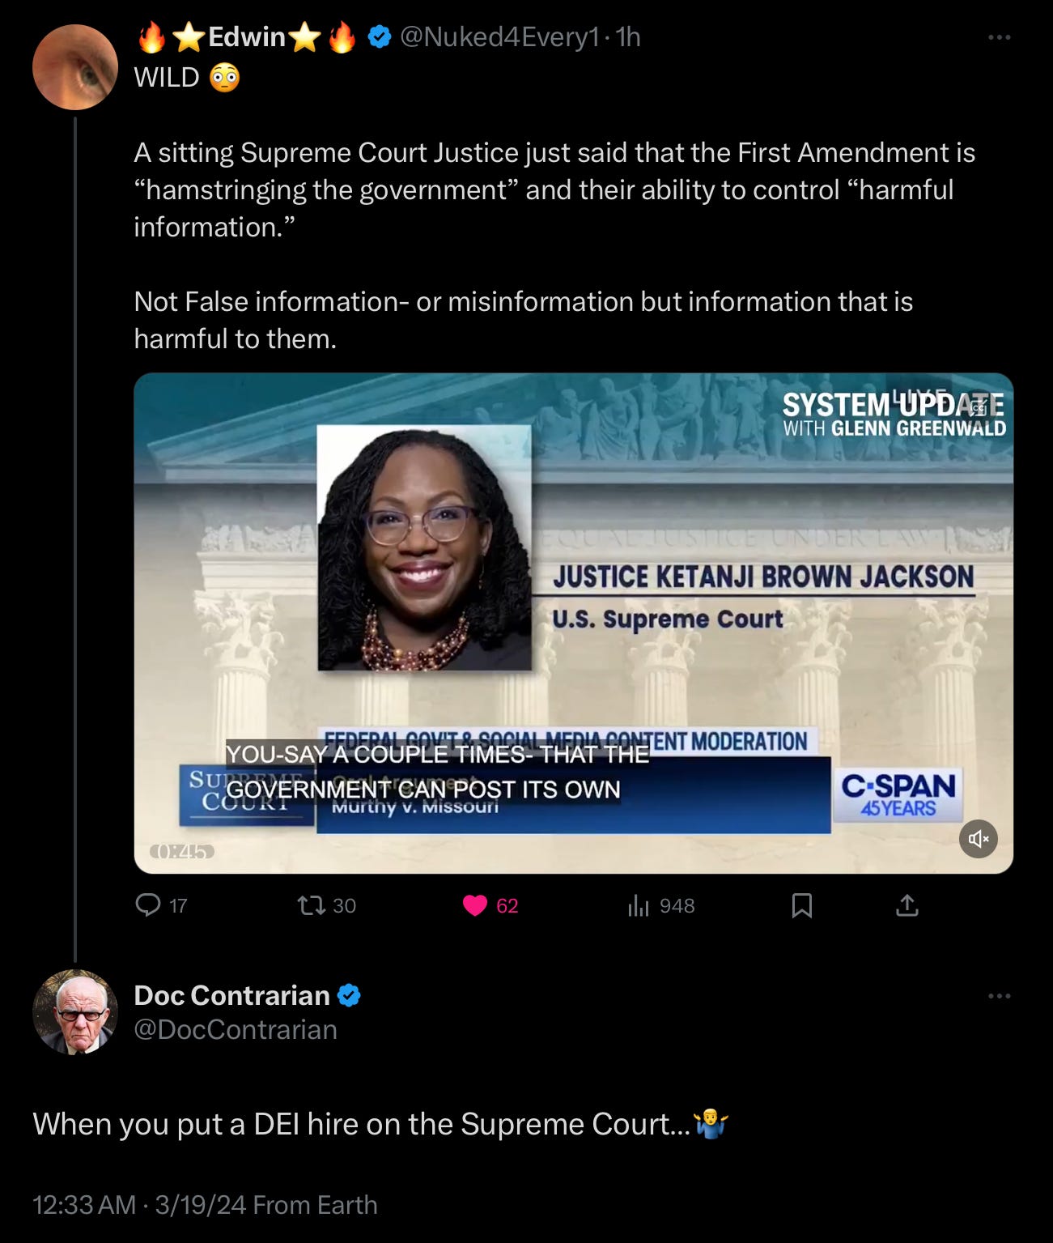Viewport: 1053px width, 1243px height.
Task: Open more options on Edwin's tweet
Action: 1000,37
